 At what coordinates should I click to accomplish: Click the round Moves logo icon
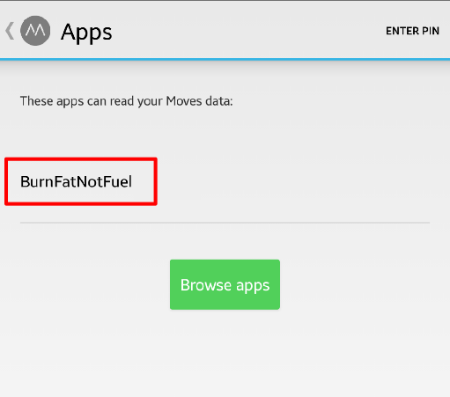(35, 31)
